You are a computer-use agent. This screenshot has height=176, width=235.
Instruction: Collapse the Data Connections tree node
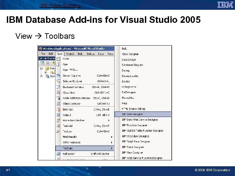41,69
